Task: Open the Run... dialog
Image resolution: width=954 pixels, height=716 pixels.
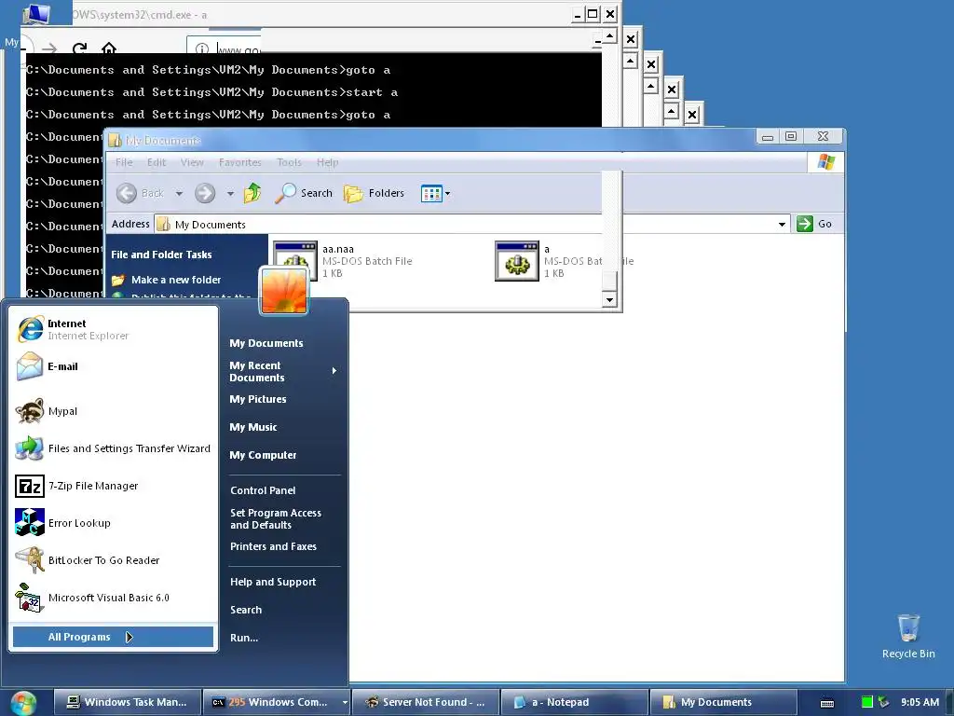Action: (x=244, y=638)
